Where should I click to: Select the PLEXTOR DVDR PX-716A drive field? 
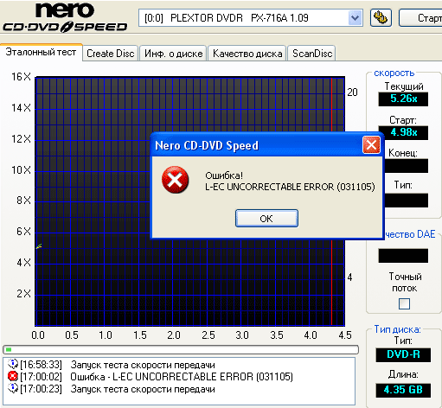click(x=250, y=18)
